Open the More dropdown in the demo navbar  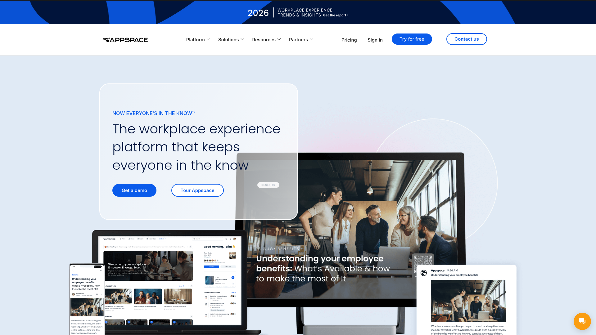tap(163, 239)
